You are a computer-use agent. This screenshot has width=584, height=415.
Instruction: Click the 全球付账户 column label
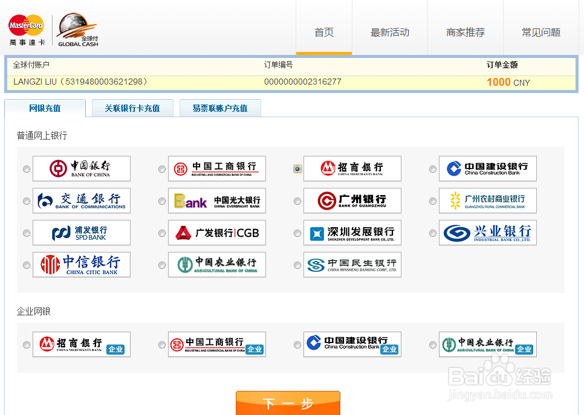31,65
